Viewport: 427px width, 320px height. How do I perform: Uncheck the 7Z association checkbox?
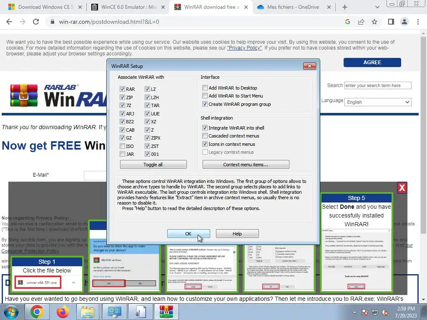pos(122,105)
